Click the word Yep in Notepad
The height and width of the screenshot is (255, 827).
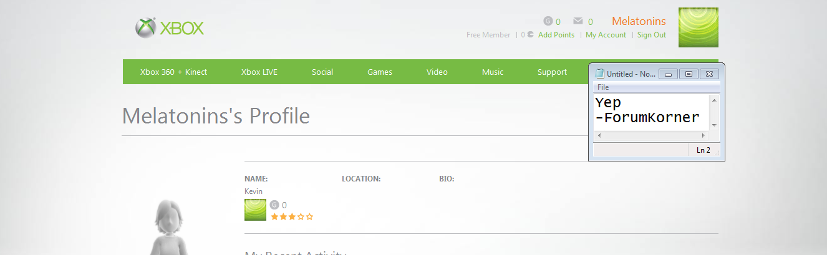[608, 103]
